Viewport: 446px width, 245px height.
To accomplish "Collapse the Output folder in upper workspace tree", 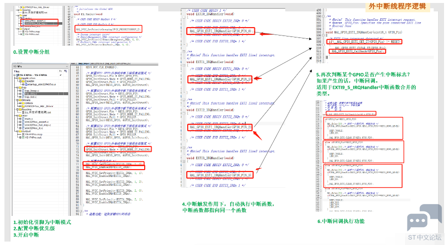I will tap(18, 29).
